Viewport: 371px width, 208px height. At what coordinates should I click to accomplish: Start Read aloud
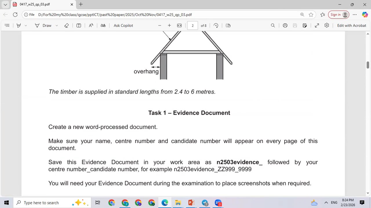(91, 25)
